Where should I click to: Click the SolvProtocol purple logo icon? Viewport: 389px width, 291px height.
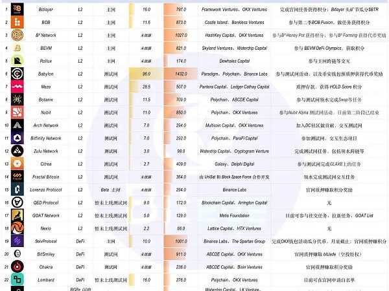pyautogui.click(x=18, y=241)
